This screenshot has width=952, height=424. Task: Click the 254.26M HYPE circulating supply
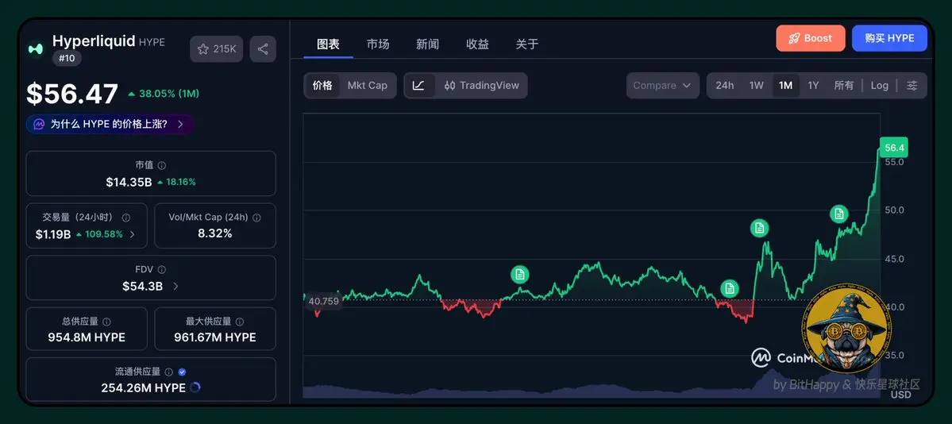click(143, 387)
